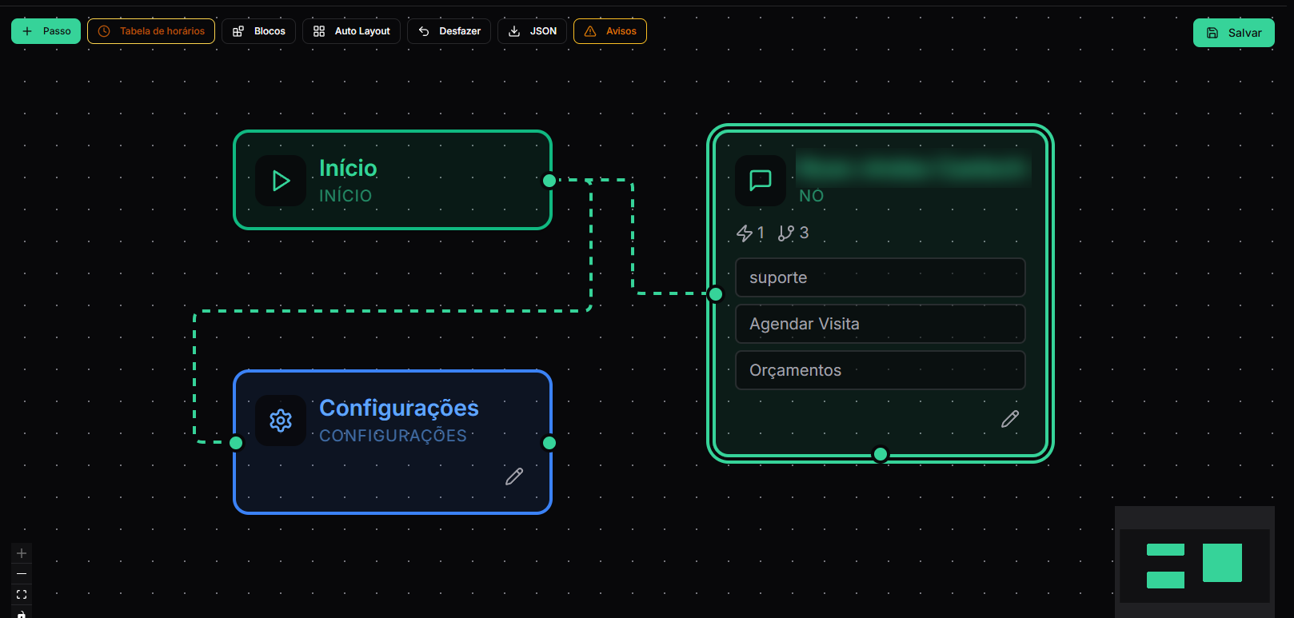Click the NÓ node input handle
The height and width of the screenshot is (618, 1294).
(x=716, y=294)
